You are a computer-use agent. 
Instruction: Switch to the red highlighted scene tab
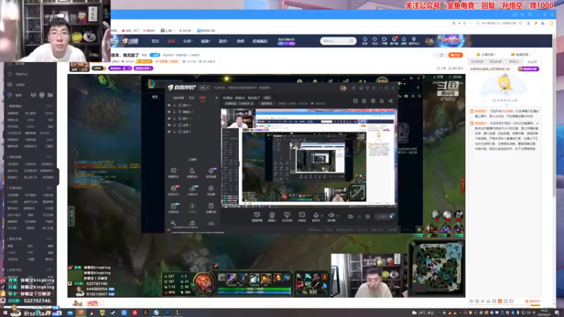[203, 98]
